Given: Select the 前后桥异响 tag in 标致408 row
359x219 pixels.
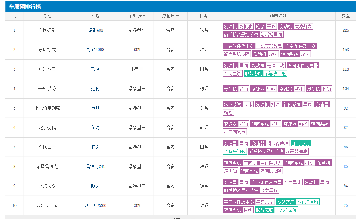Looking at the screenshot, I should click(271, 35).
